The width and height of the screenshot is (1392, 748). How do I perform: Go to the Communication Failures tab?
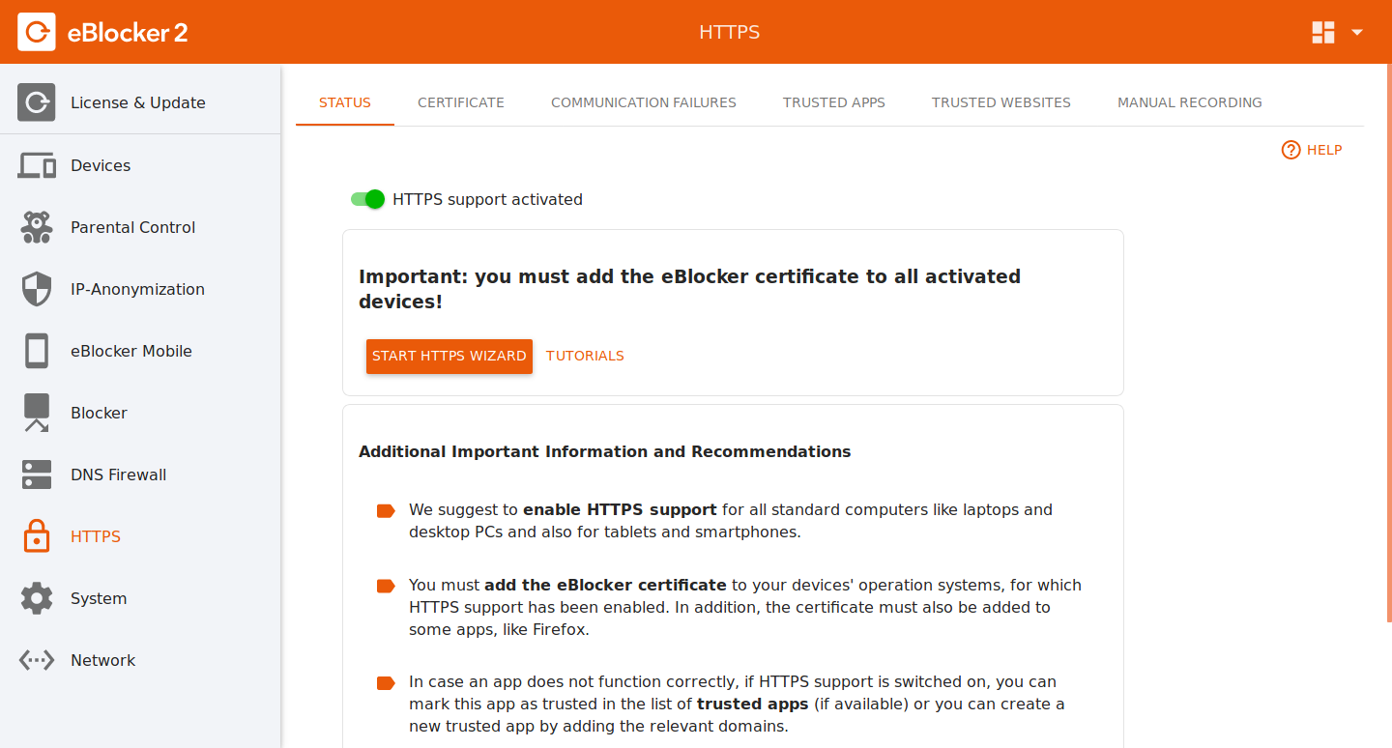[x=644, y=102]
